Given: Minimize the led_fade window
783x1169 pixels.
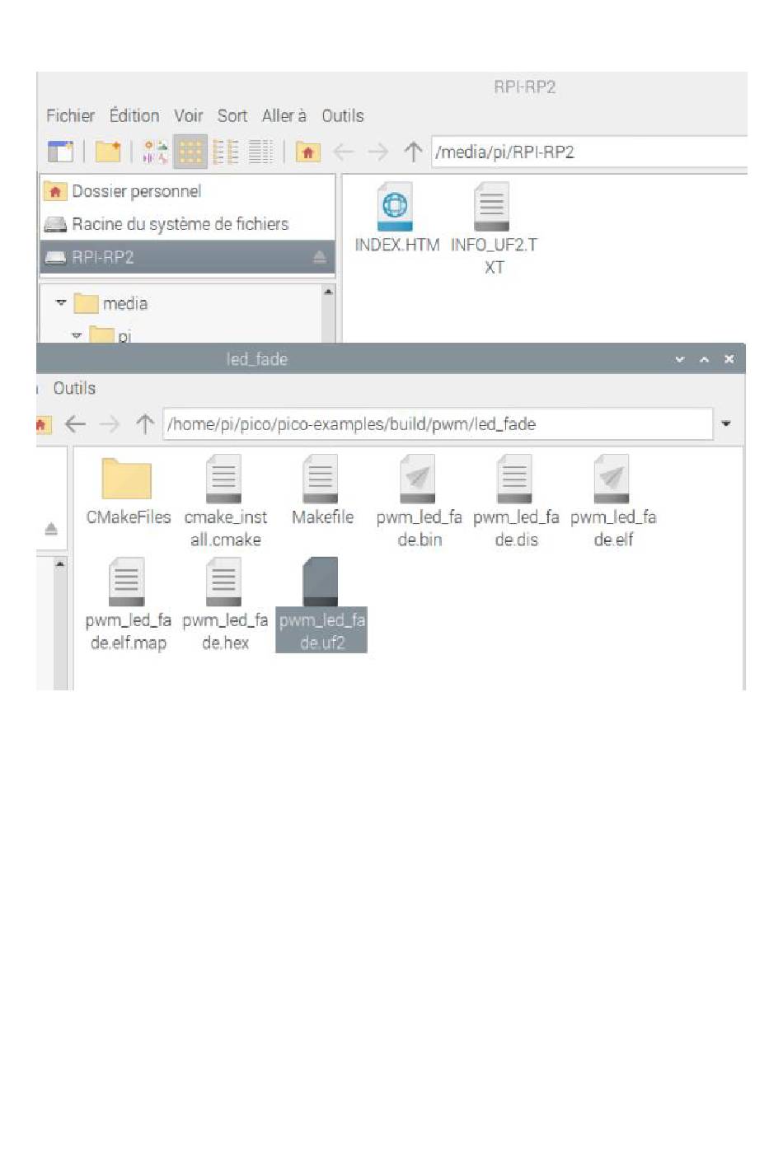Looking at the screenshot, I should [x=679, y=359].
